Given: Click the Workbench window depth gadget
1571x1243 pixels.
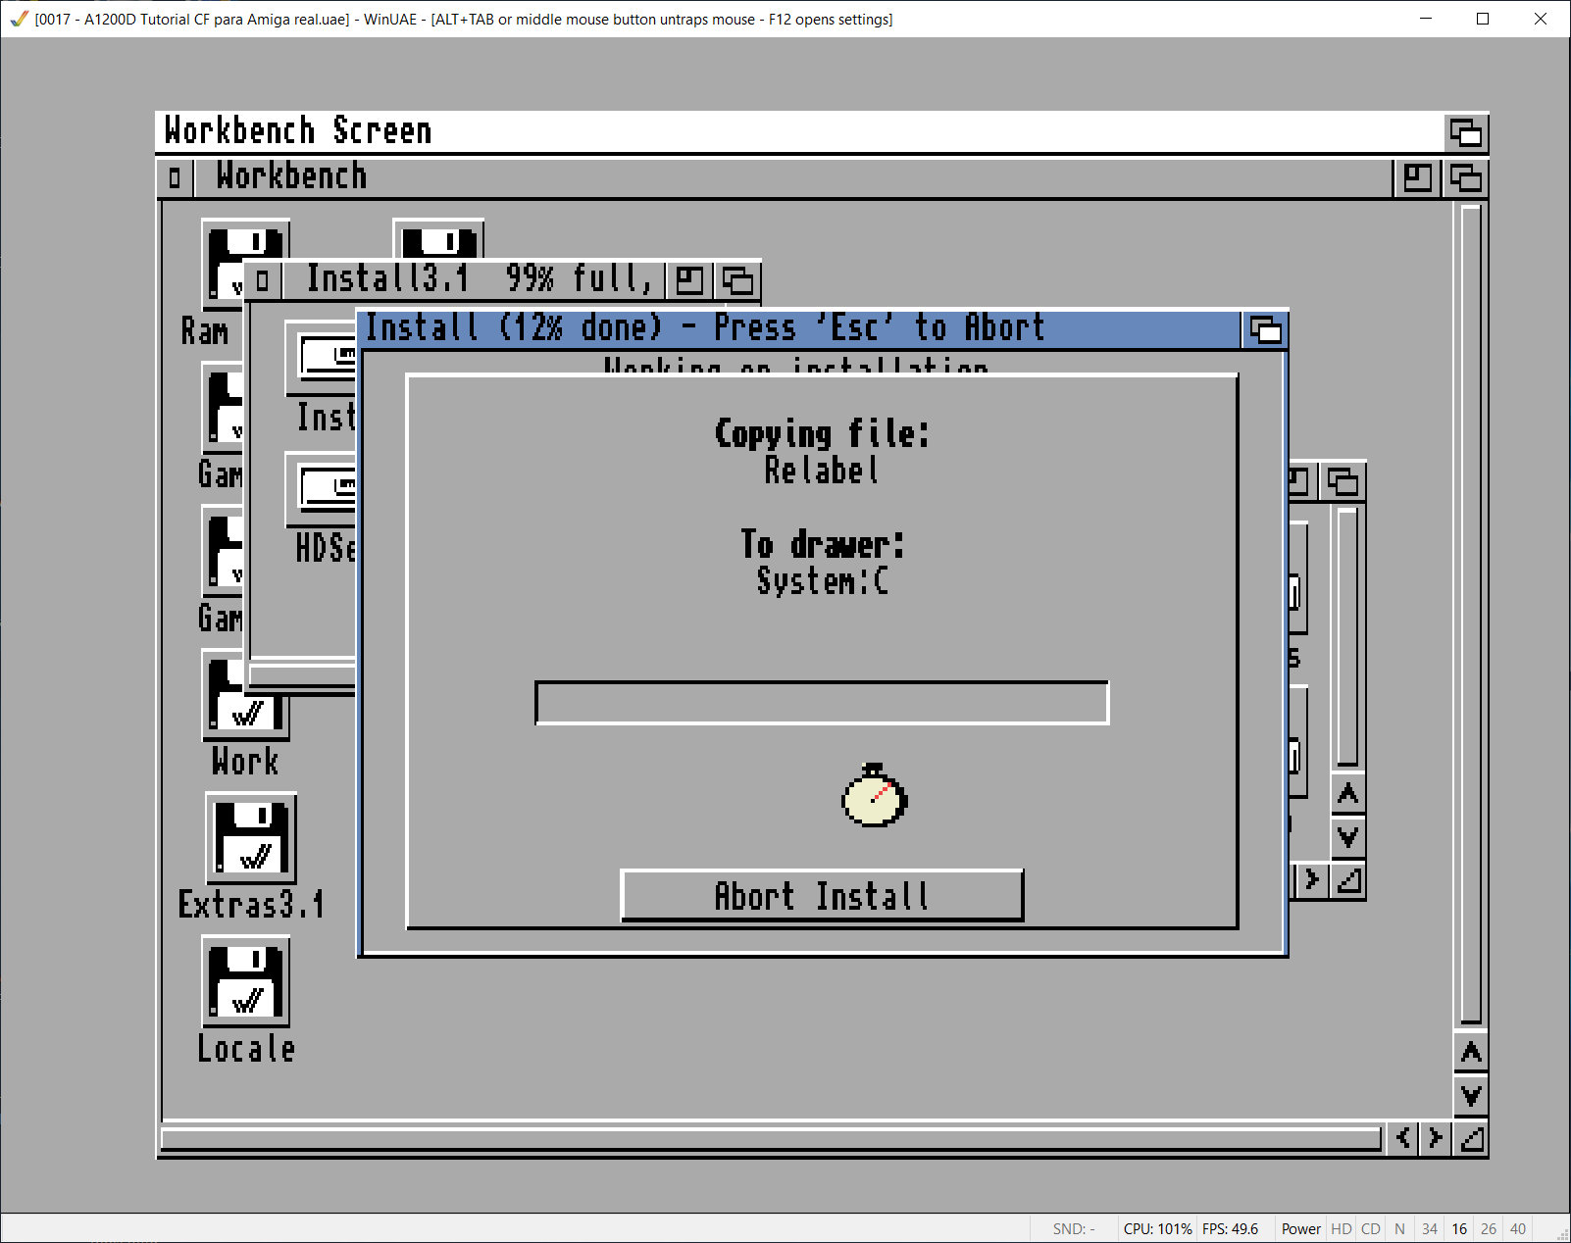Looking at the screenshot, I should (1465, 177).
